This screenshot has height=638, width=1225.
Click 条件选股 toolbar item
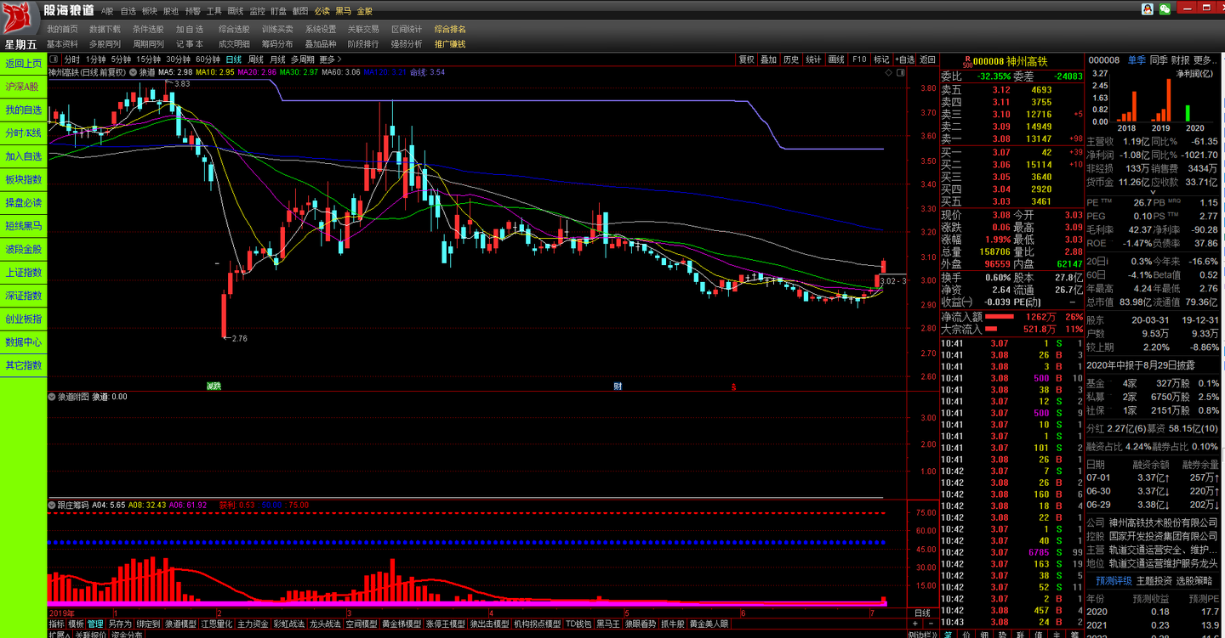[x=148, y=29]
